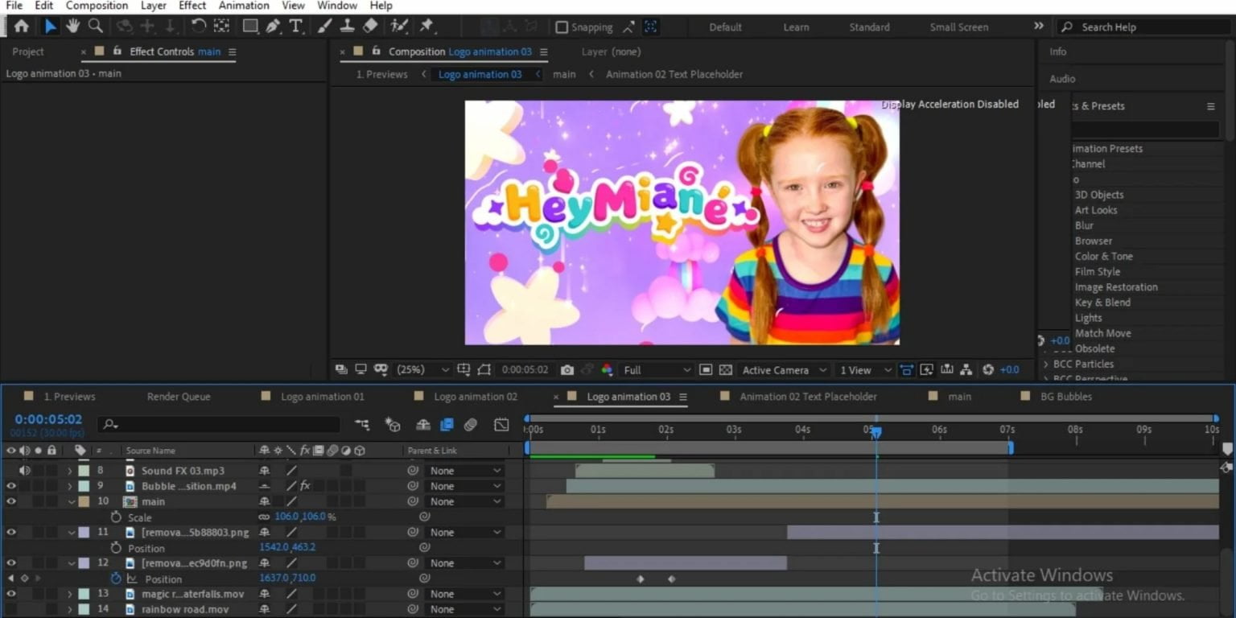This screenshot has height=618, width=1236.
Task: Take a snapshot of the composition
Action: click(x=567, y=370)
